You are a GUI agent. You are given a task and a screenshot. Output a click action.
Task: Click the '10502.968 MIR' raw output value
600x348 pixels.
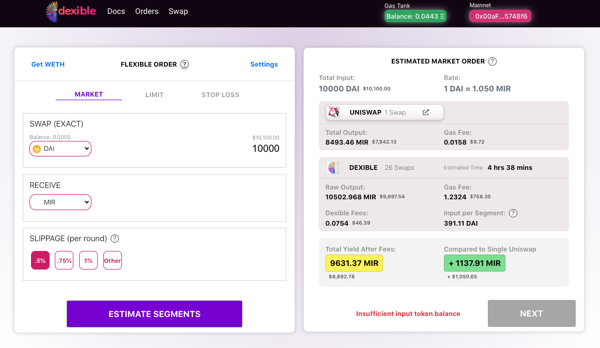click(x=350, y=197)
